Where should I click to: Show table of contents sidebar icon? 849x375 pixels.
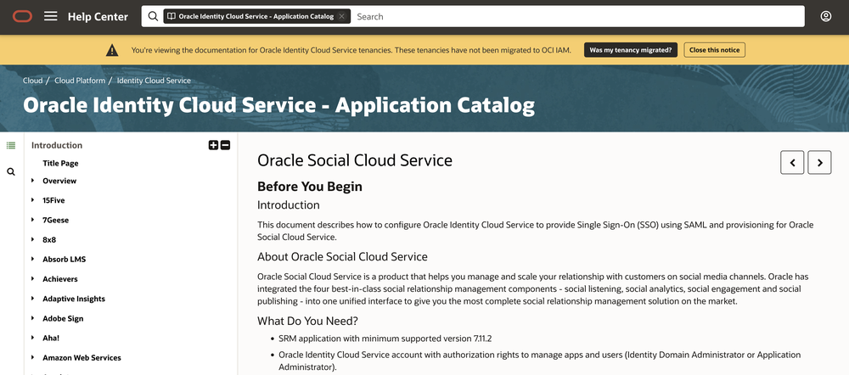[x=11, y=145]
